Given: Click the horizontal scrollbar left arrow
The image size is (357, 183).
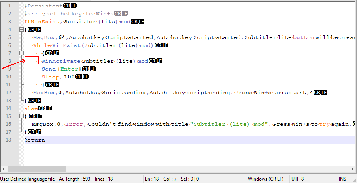Looking at the screenshot, I should 4,169.
